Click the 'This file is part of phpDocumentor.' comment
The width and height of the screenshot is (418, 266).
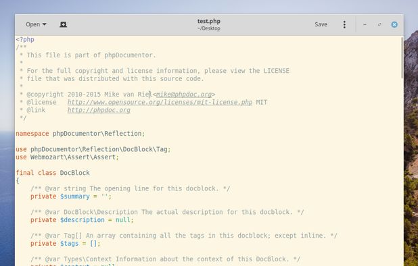(x=91, y=55)
